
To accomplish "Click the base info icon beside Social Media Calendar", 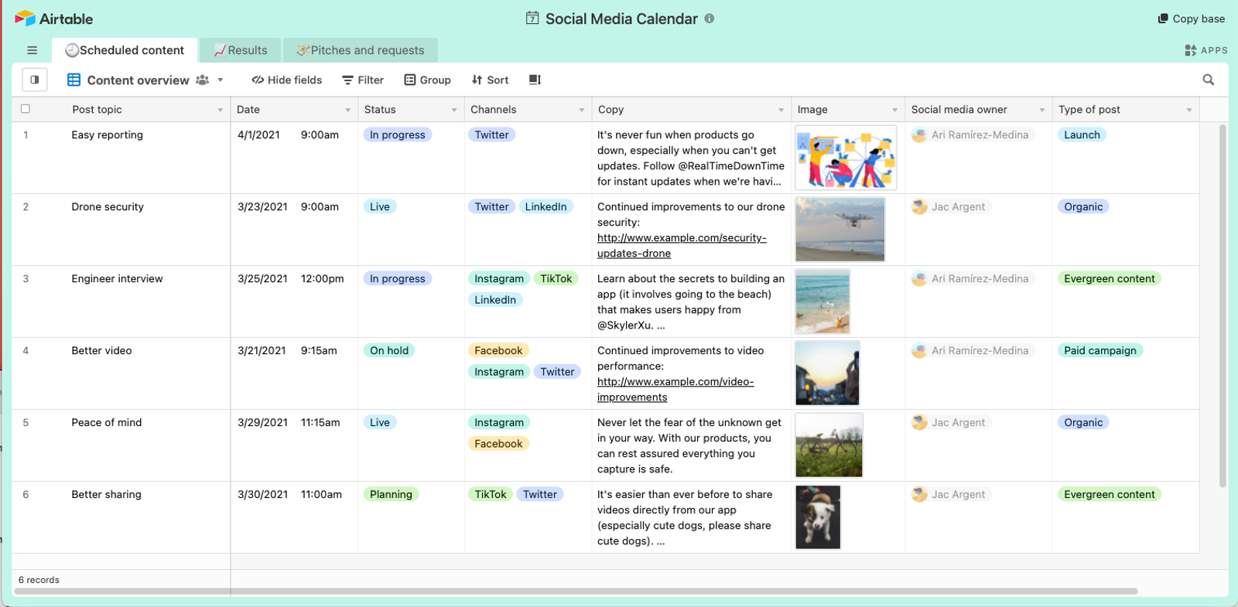I will pos(710,19).
